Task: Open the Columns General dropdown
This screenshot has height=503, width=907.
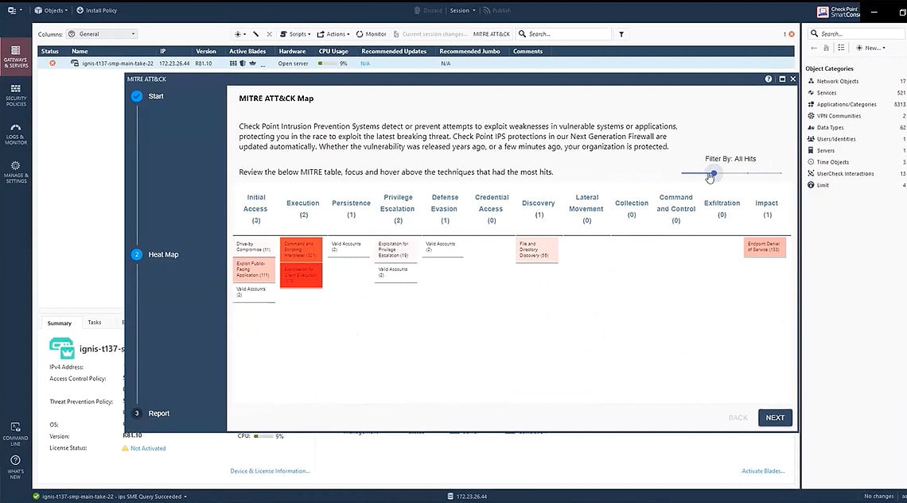Action: tap(102, 34)
